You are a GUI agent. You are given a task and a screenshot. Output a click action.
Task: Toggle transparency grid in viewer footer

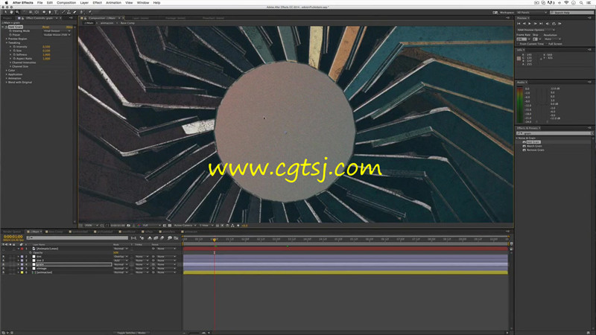click(170, 226)
